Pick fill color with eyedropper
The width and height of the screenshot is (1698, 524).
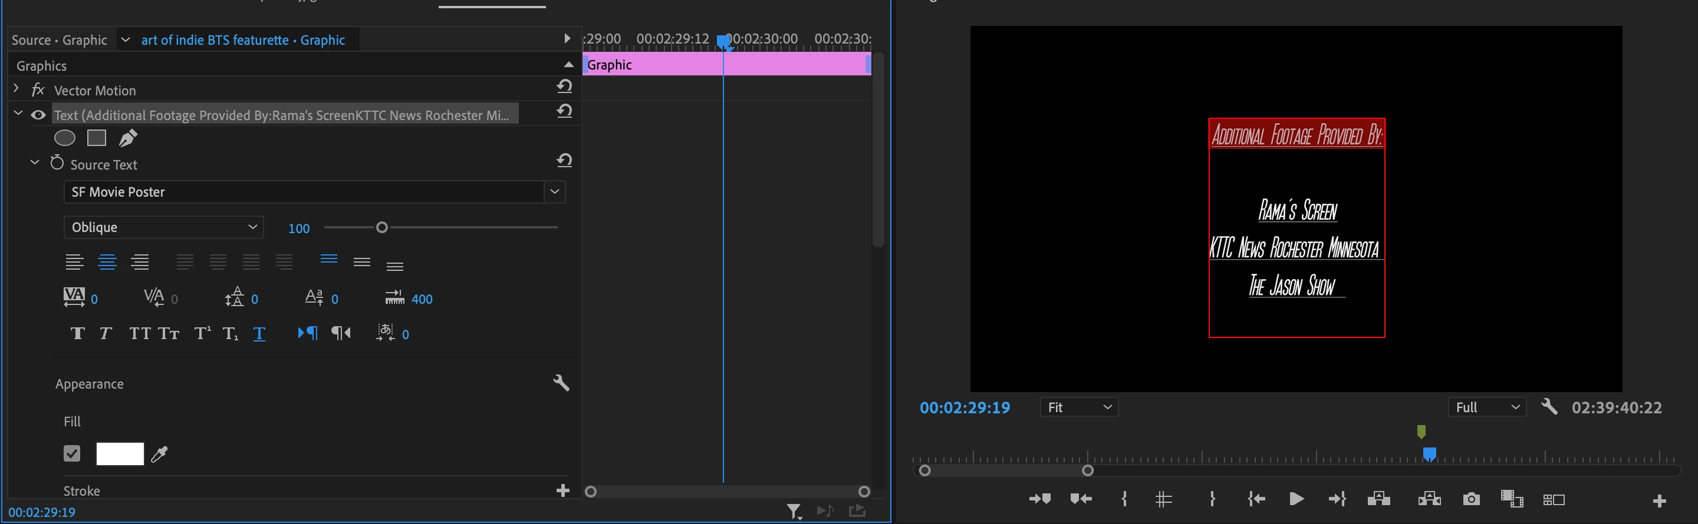[x=160, y=453]
